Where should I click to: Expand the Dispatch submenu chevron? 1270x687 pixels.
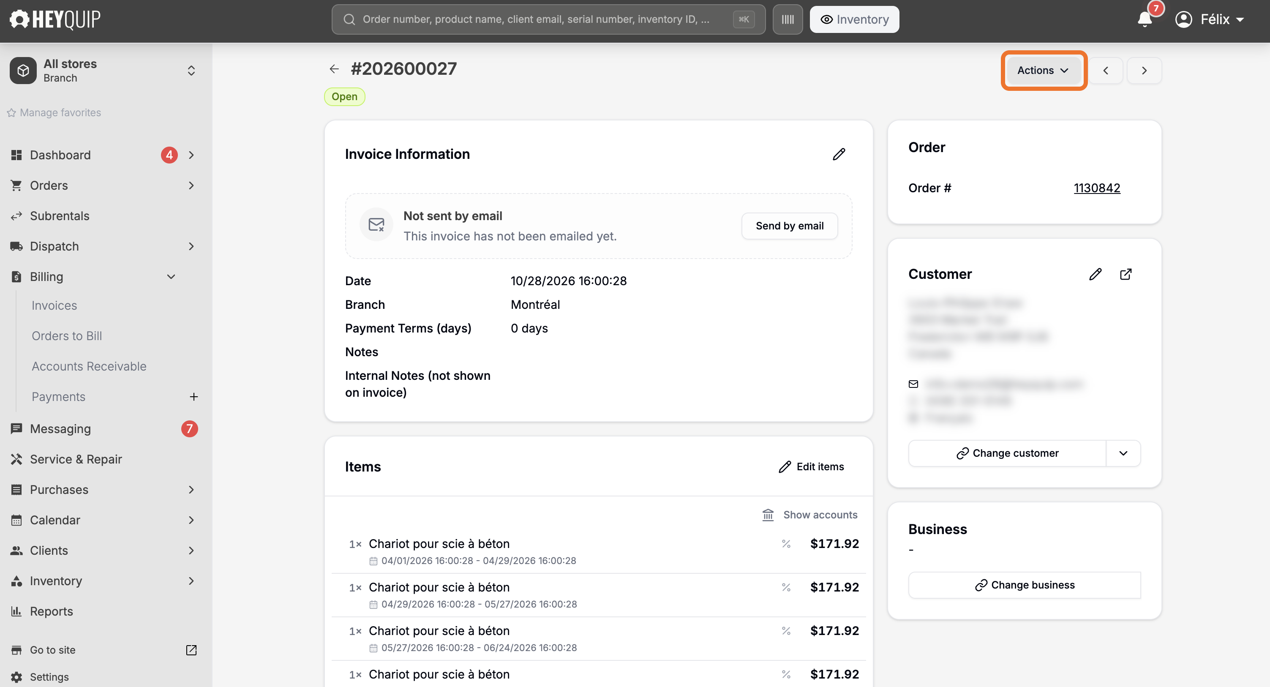pyautogui.click(x=191, y=247)
